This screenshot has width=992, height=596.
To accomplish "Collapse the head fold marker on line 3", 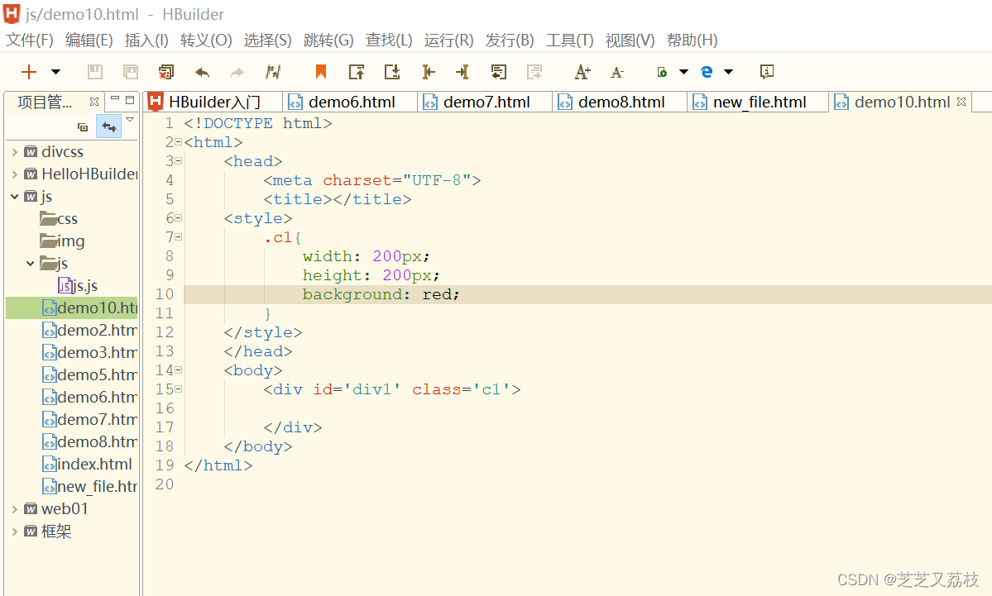I will point(179,161).
